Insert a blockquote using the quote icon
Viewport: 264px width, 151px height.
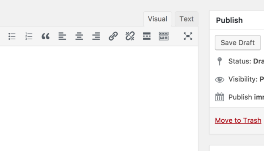click(x=46, y=36)
